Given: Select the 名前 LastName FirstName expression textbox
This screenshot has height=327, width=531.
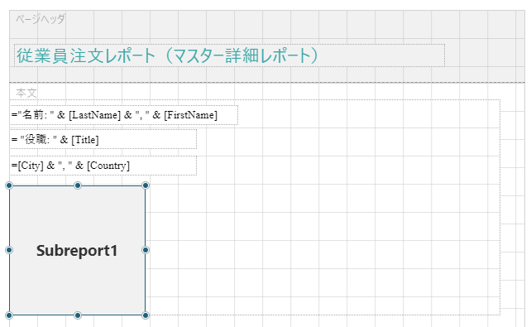Looking at the screenshot, I should (x=124, y=115).
